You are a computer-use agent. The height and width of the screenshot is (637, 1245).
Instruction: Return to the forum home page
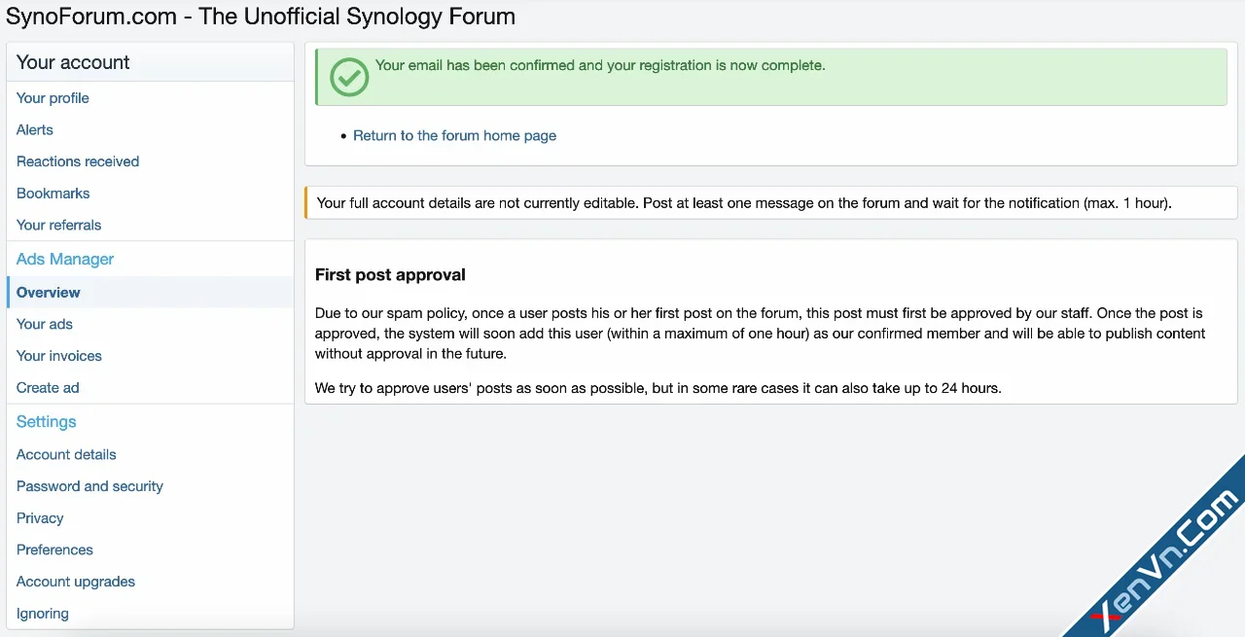click(x=454, y=135)
